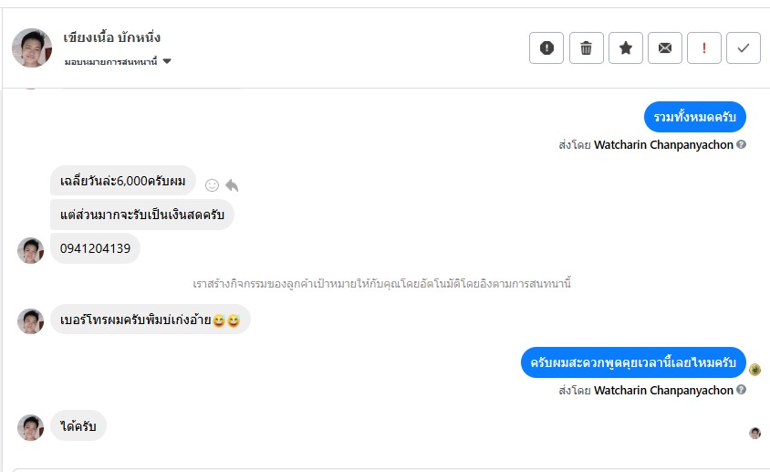Open emoji reaction for 6,000 message
This screenshot has width=770, height=472.
212,185
